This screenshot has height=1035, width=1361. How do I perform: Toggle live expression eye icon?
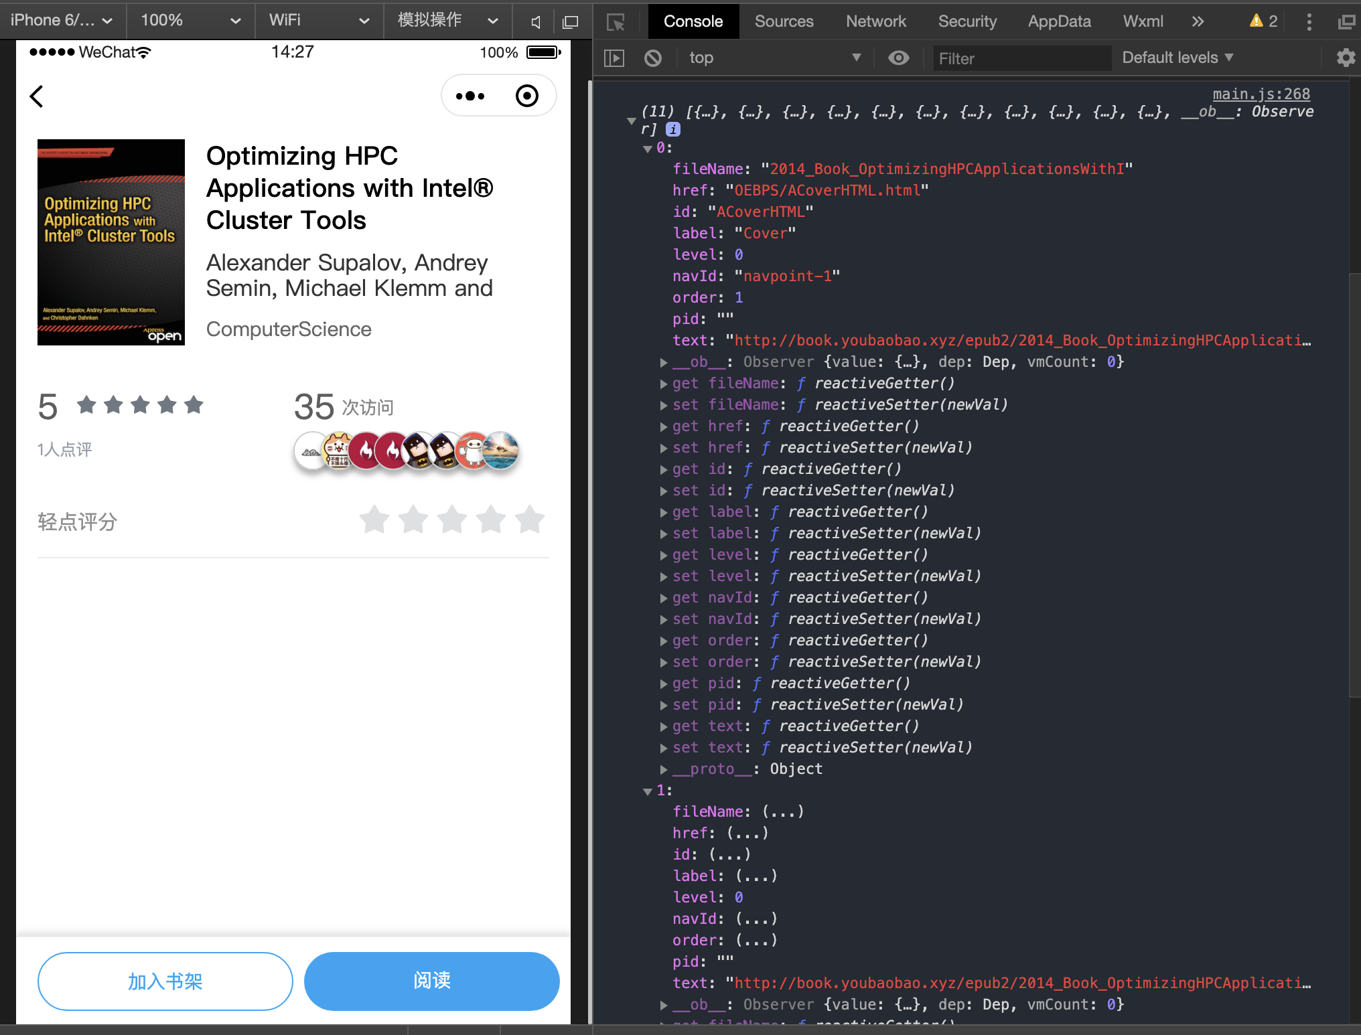click(898, 58)
